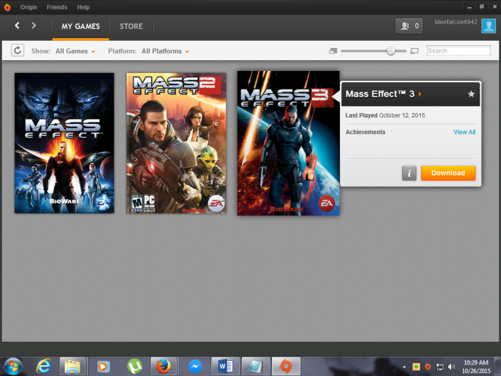Image resolution: width=501 pixels, height=376 pixels.
Task: Open the Help menu
Action: 83,7
